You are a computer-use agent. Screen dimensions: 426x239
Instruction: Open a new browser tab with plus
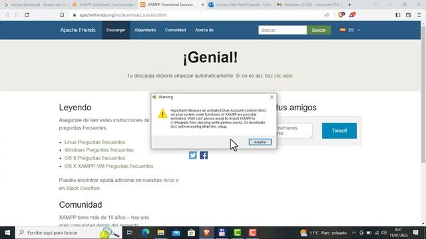[349, 5]
